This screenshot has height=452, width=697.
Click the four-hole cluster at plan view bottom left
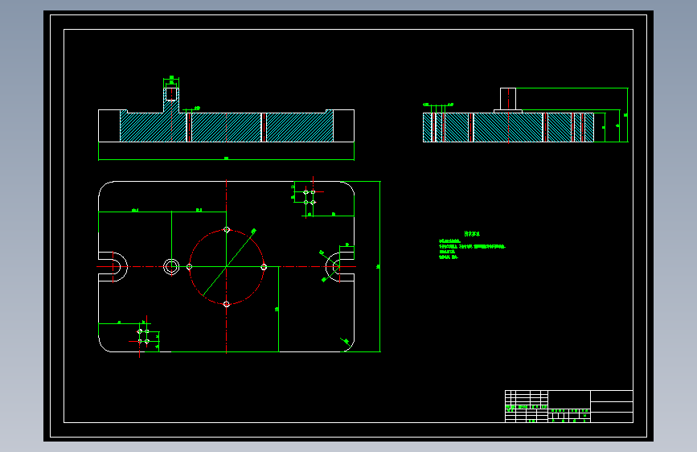click(143, 336)
